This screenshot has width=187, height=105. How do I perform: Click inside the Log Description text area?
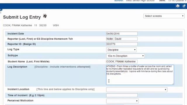coord(140,75)
